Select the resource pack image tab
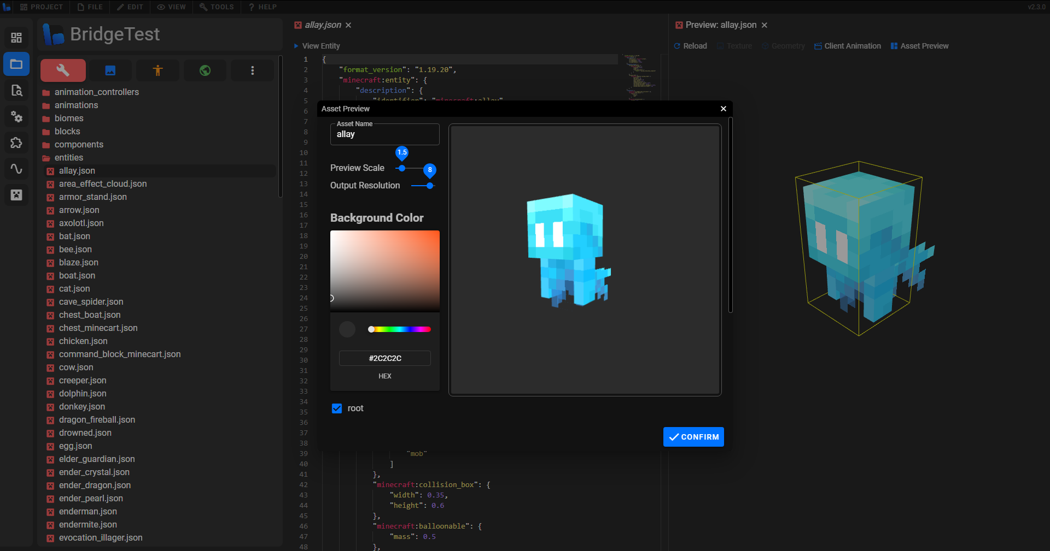The image size is (1050, 551). pos(110,70)
